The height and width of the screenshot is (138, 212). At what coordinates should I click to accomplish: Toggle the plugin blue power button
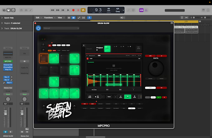click(38, 28)
